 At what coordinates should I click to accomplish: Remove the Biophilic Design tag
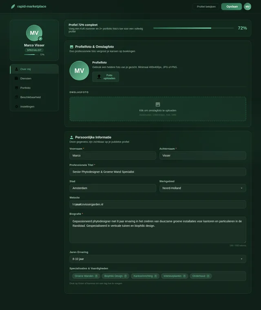coord(126,276)
